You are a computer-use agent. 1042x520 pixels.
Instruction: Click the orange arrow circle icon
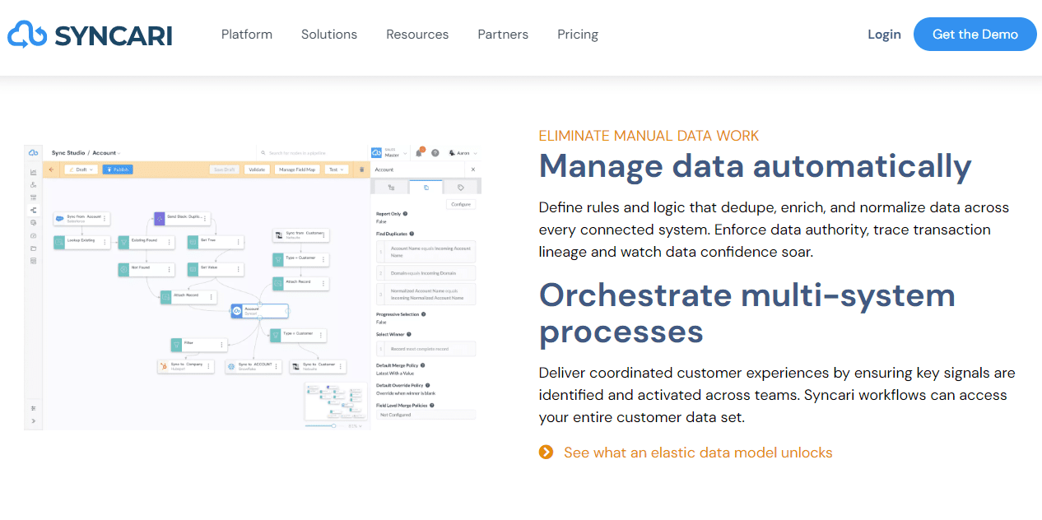pos(546,452)
